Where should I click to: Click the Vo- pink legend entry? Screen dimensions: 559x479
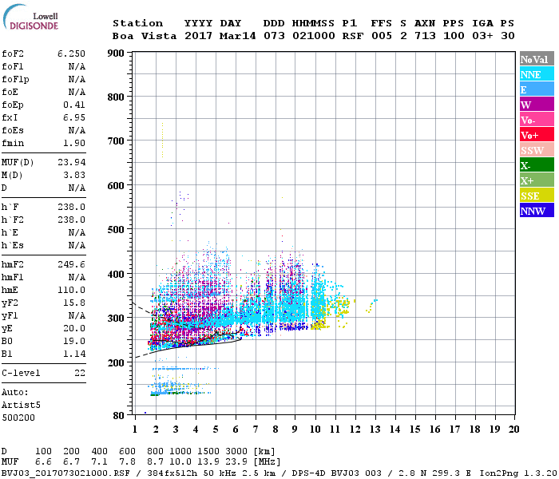click(x=536, y=120)
